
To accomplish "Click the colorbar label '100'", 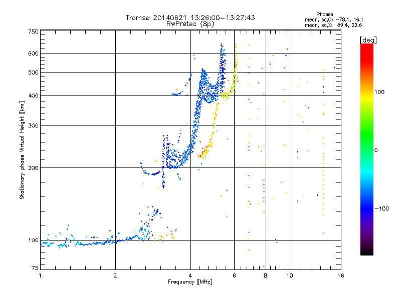I will [x=379, y=92].
